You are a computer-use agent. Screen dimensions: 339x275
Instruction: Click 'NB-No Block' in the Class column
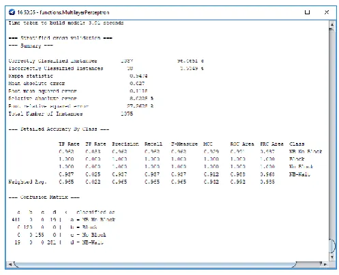306,151
